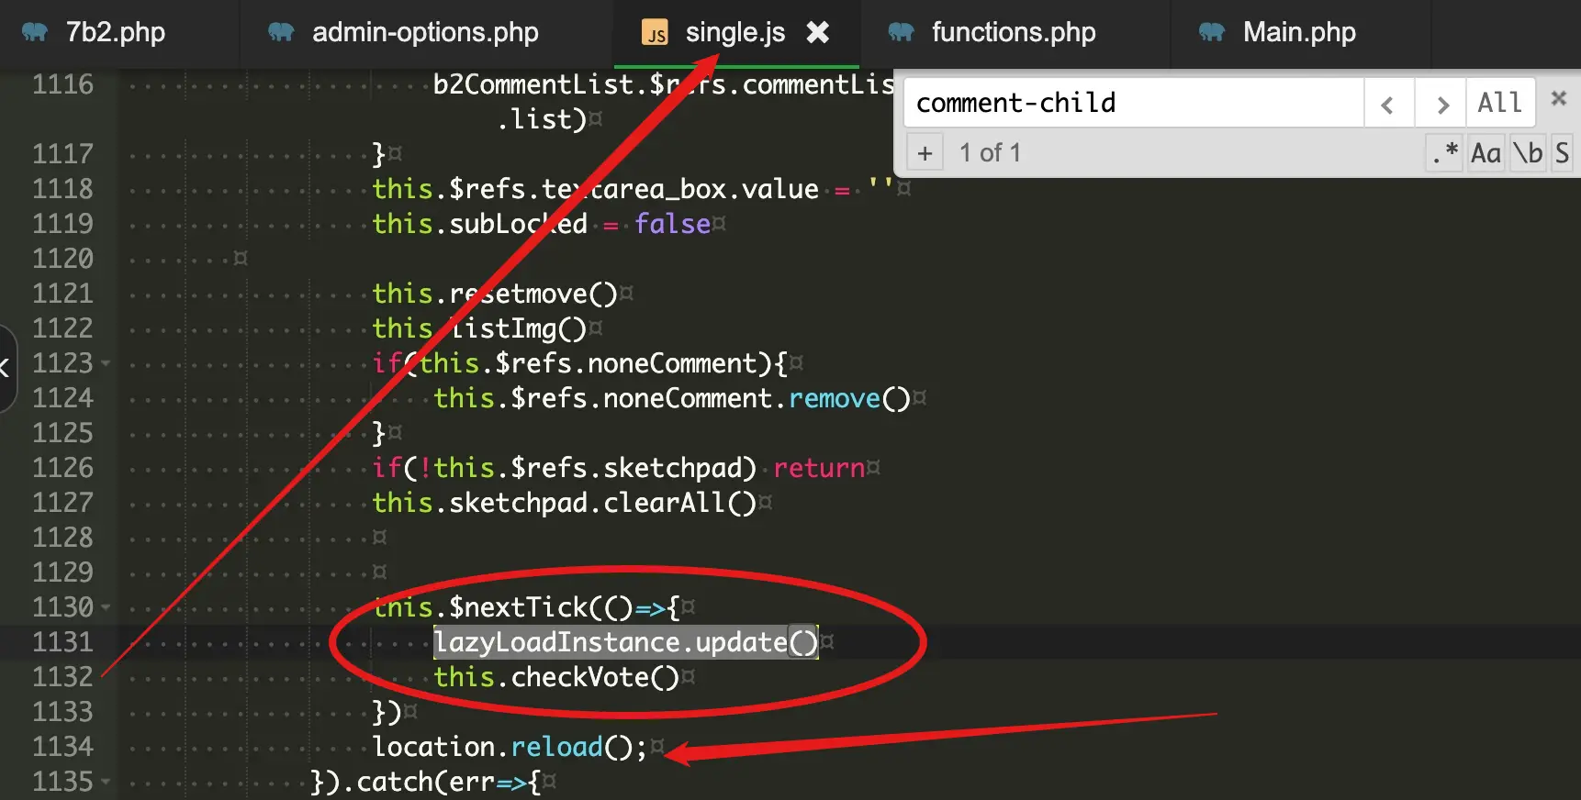Collapse code fold at line 1130
The height and width of the screenshot is (800, 1581).
[x=106, y=607]
